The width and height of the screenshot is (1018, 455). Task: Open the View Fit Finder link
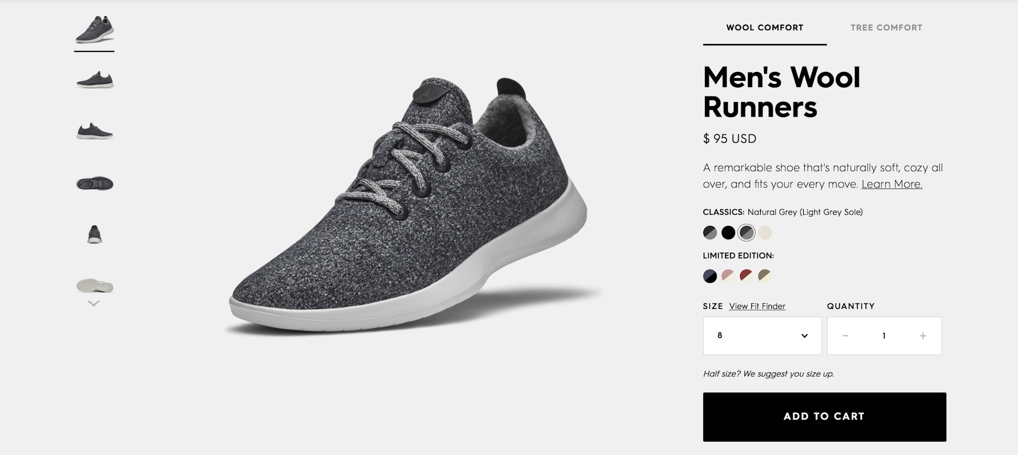pyautogui.click(x=757, y=306)
